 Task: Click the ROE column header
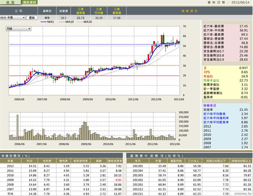coord(30,161)
